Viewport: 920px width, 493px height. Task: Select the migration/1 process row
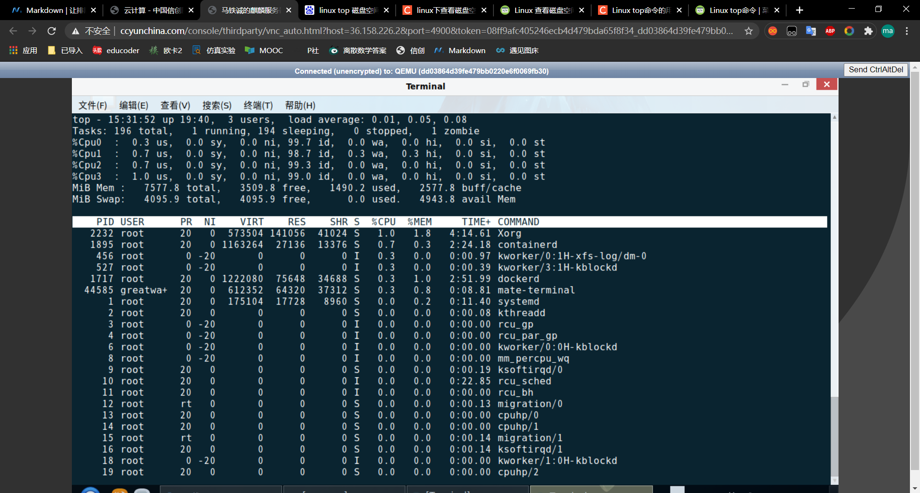[449, 438]
